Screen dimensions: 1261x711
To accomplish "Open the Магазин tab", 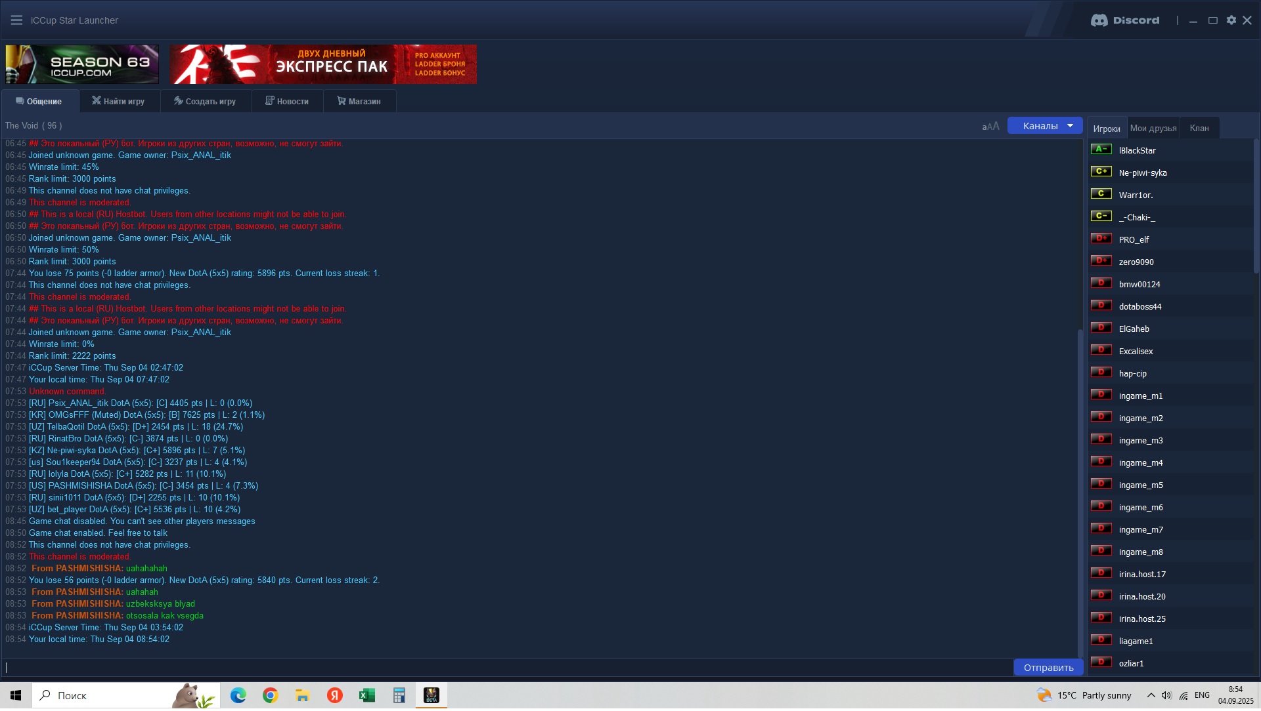I will [359, 101].
